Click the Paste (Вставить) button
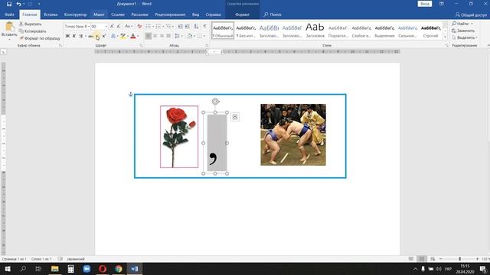 pos(9,31)
